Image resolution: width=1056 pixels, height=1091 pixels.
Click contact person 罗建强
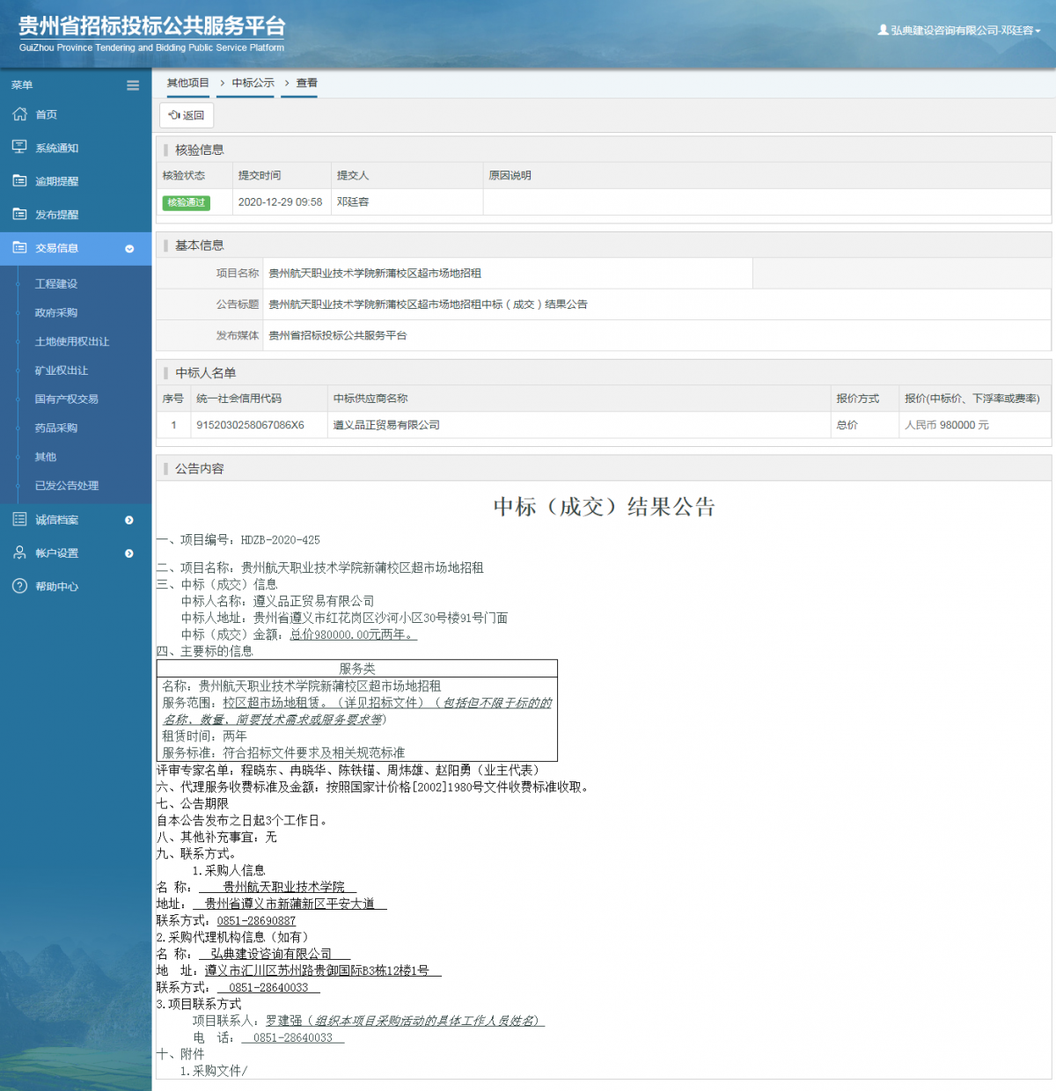click(x=283, y=1021)
